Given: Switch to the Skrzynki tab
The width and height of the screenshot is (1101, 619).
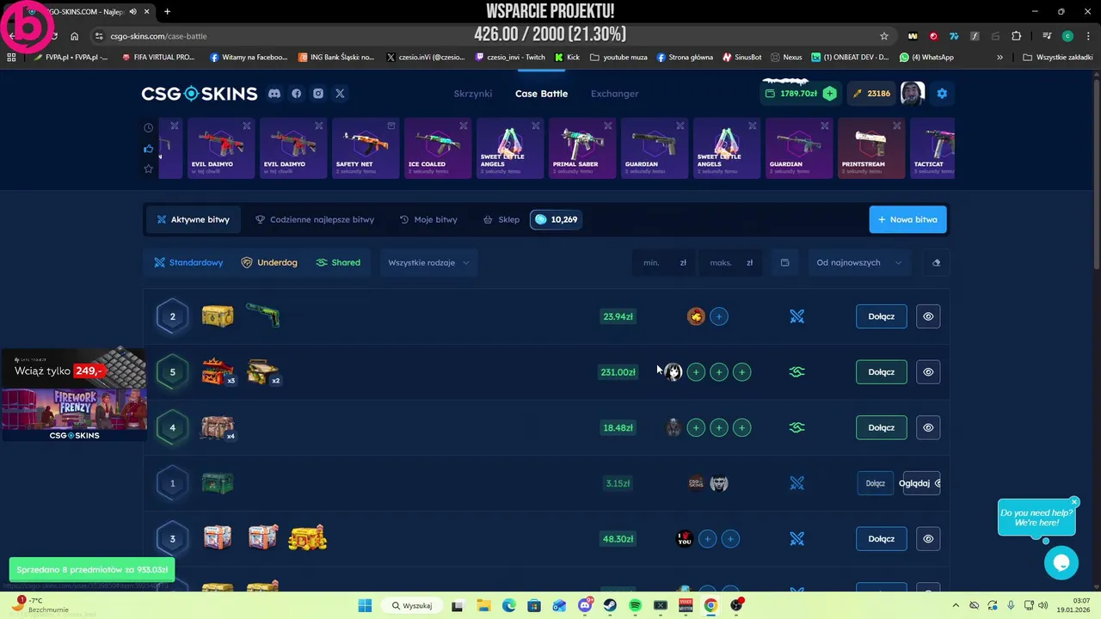Looking at the screenshot, I should [473, 94].
